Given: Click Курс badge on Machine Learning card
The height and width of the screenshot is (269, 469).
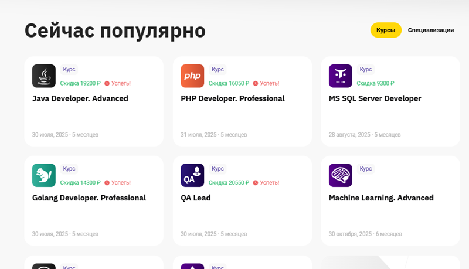Looking at the screenshot, I should pos(366,169).
